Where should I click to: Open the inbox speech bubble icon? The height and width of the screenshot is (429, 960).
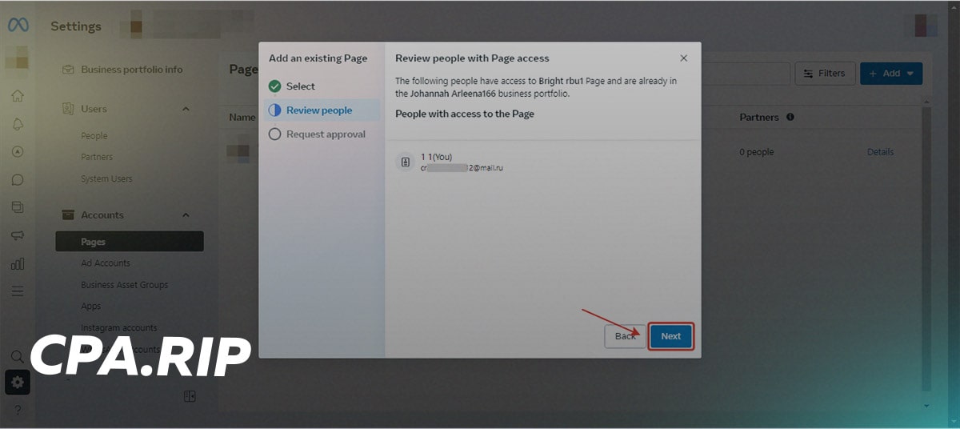(x=18, y=179)
